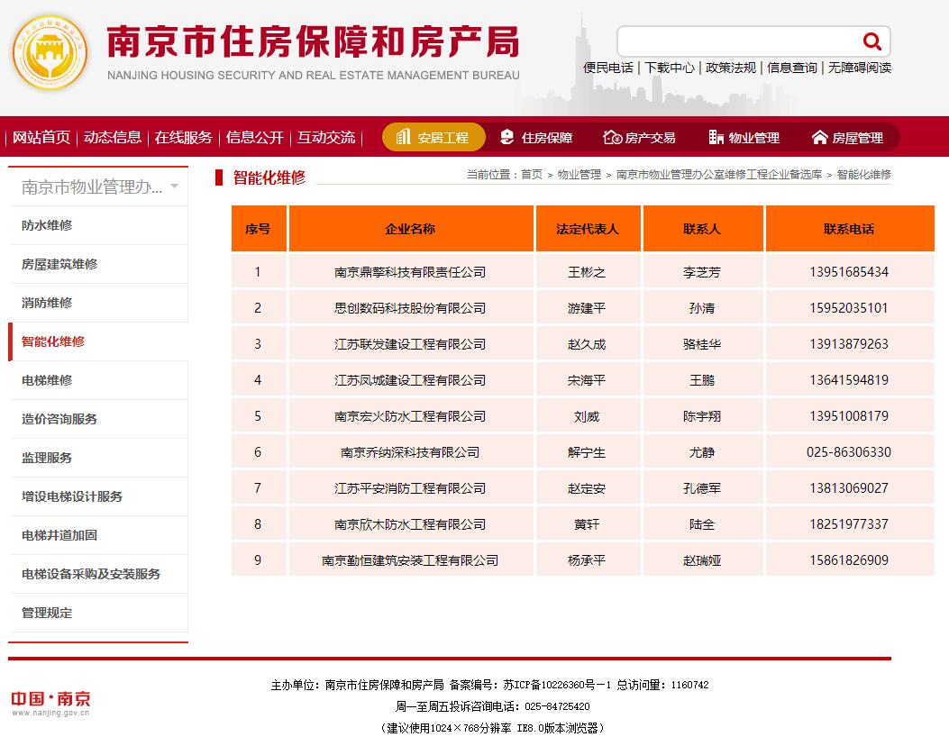Click breadcrumb 南京市物业管理办公室维修工程企业备选库

pos(719,174)
